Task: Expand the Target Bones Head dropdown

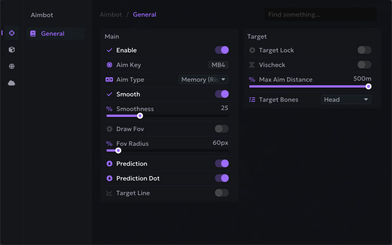Action: click(346, 100)
